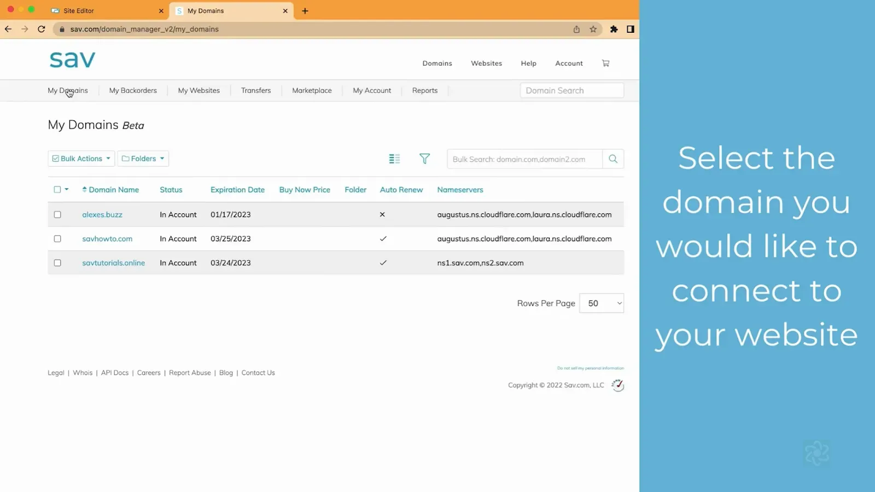
Task: Toggle the browser side panel icon
Action: pyautogui.click(x=631, y=30)
